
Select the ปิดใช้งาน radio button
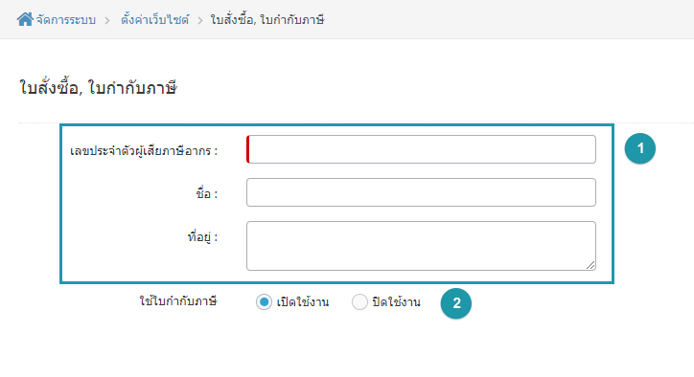[359, 302]
